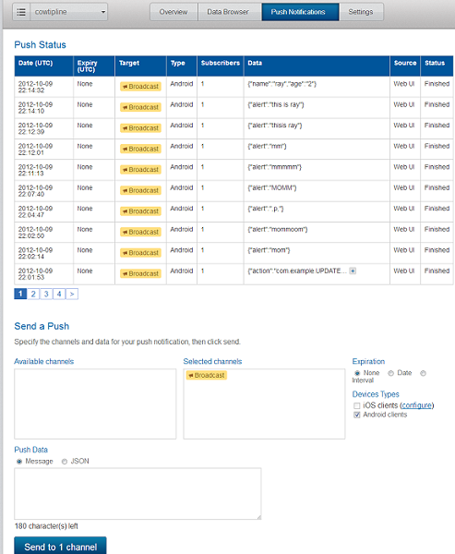The height and width of the screenshot is (554, 455).
Task: Click the Broadcast tag in Selected channels
Action: click(x=207, y=375)
